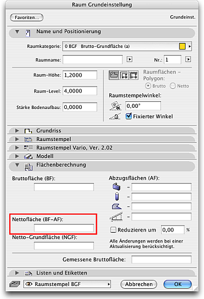
Task: Open the Raumkategorie dropdown
Action: coord(127,46)
